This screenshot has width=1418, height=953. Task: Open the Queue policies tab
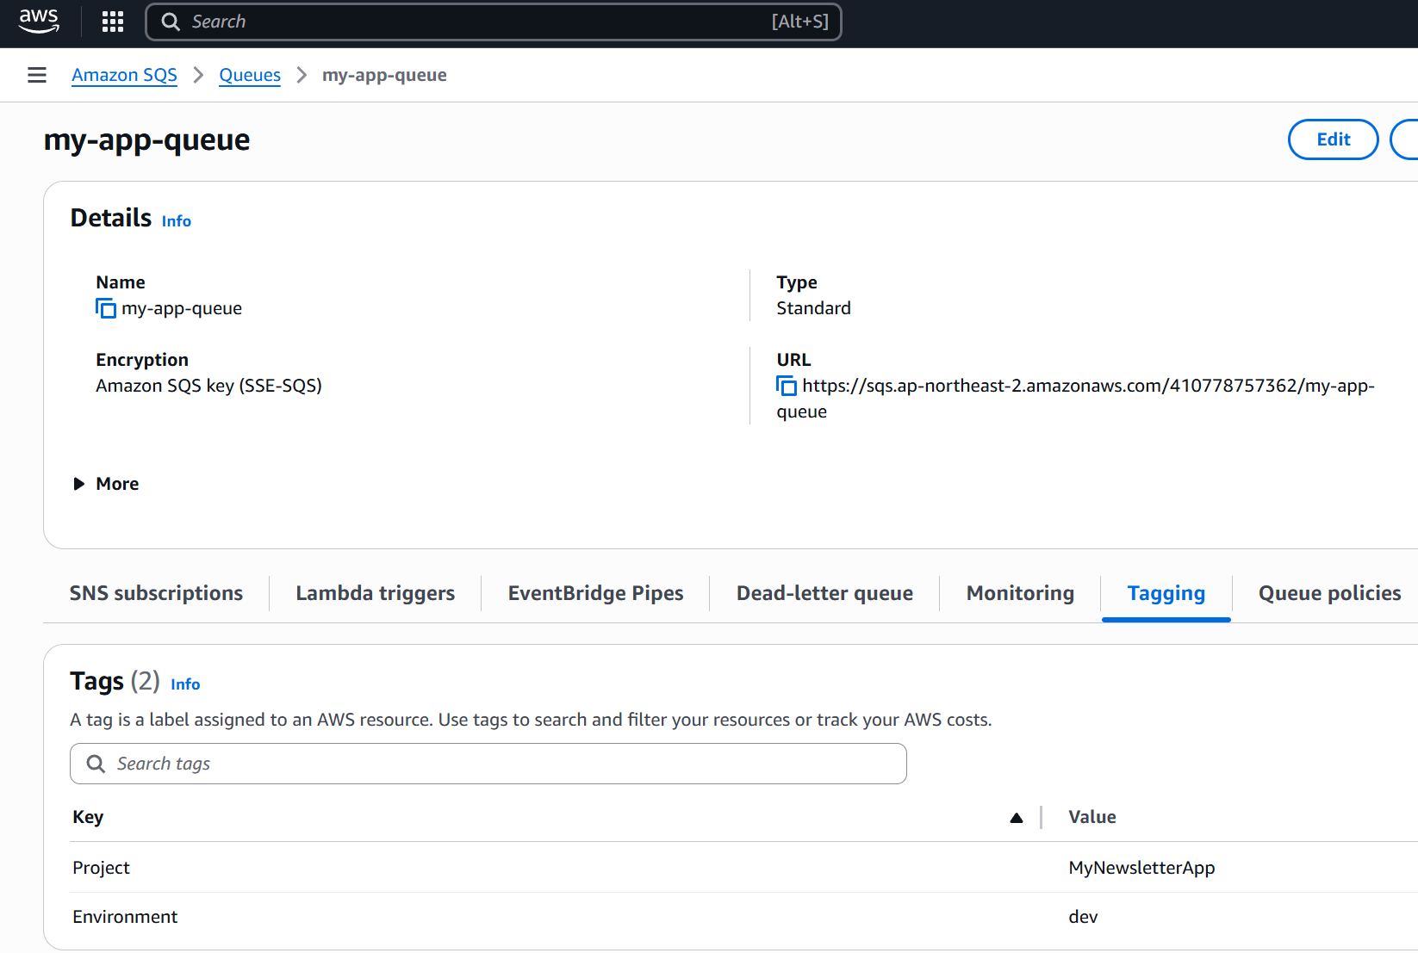click(1329, 593)
